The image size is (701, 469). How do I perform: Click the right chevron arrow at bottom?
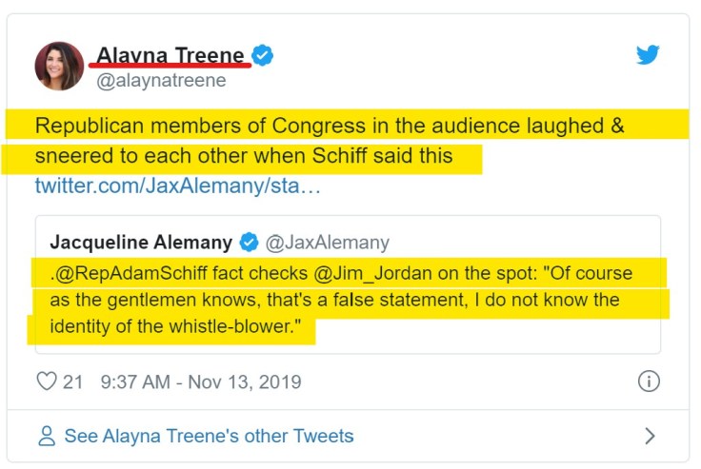[650, 437]
